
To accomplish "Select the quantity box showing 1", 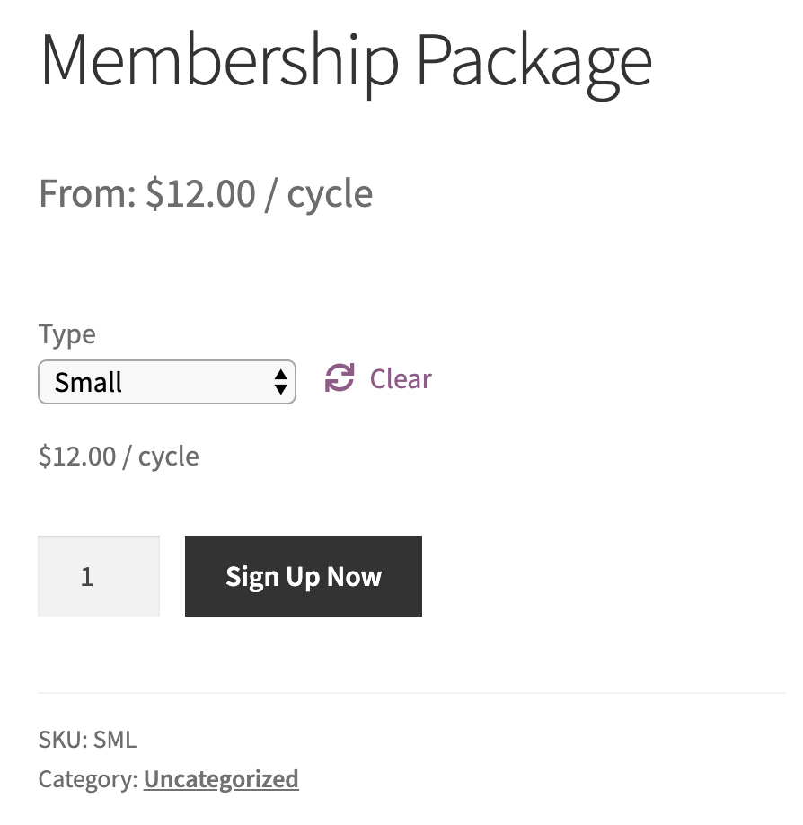I will (98, 575).
